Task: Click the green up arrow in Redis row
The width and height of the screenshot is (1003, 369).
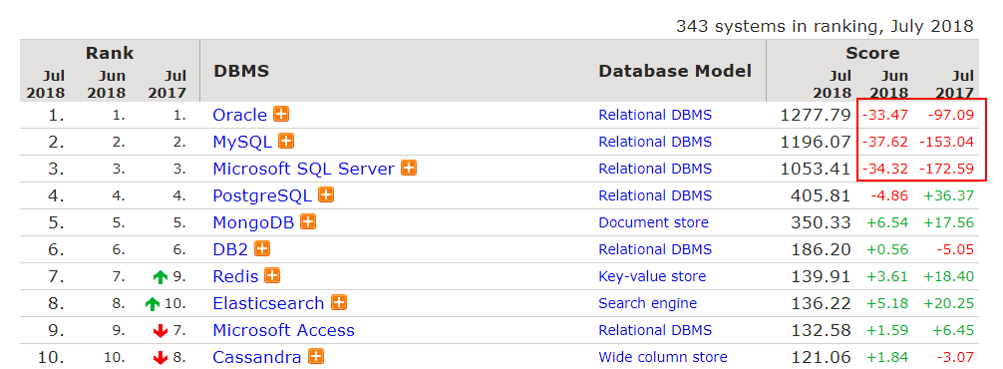Action: [161, 277]
